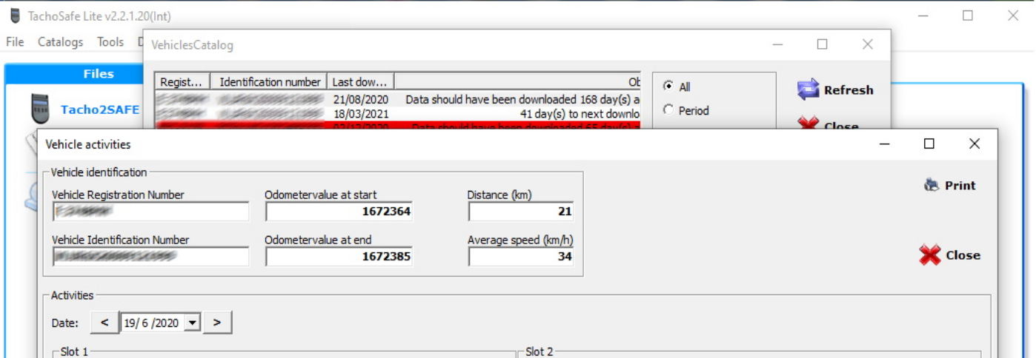Sort by Last download column header
1036x358 pixels.
[x=360, y=81]
